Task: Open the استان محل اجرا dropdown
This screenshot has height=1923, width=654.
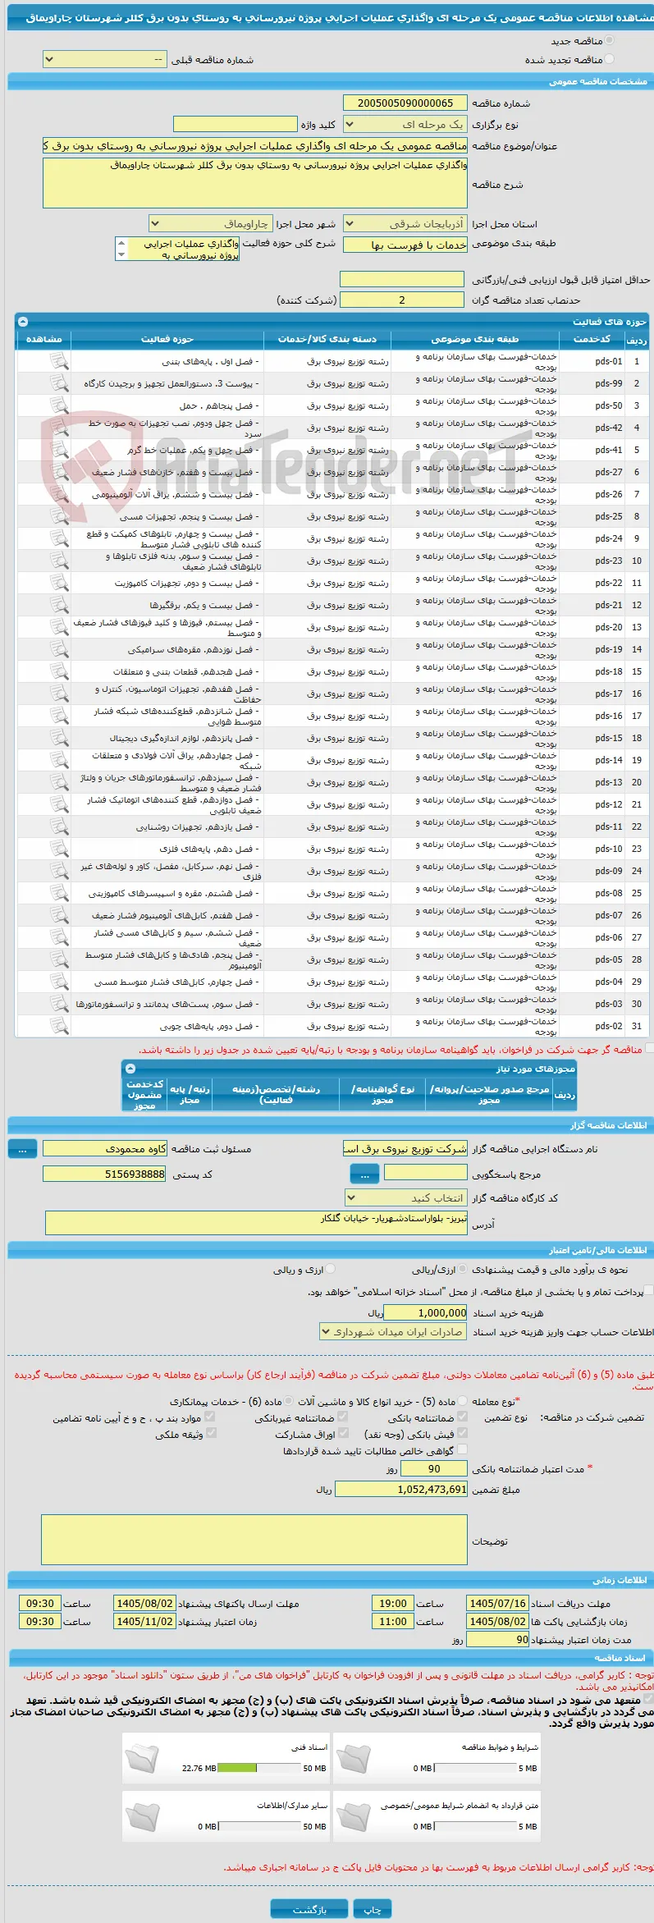Action: coord(405,224)
